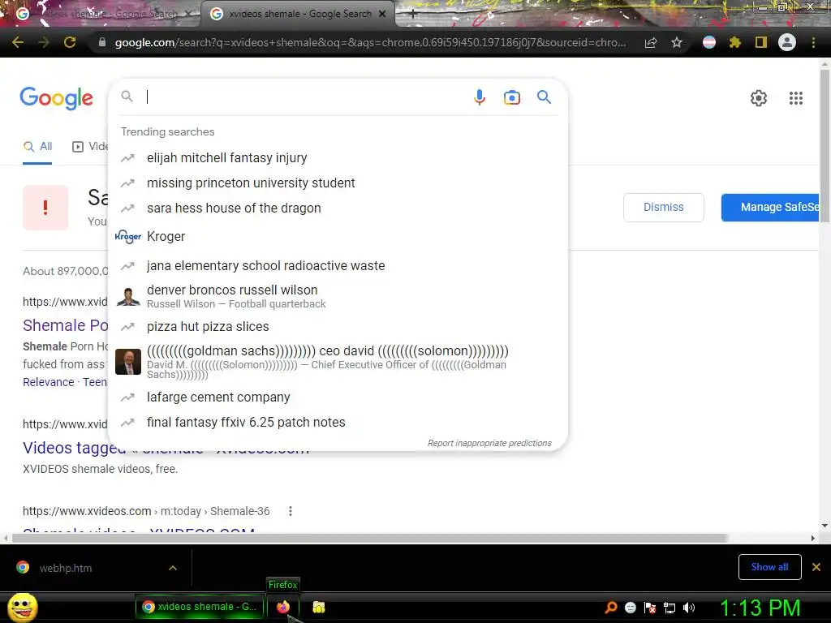The width and height of the screenshot is (831, 623).
Task: Switch to the Videos results tab
Action: [90, 147]
